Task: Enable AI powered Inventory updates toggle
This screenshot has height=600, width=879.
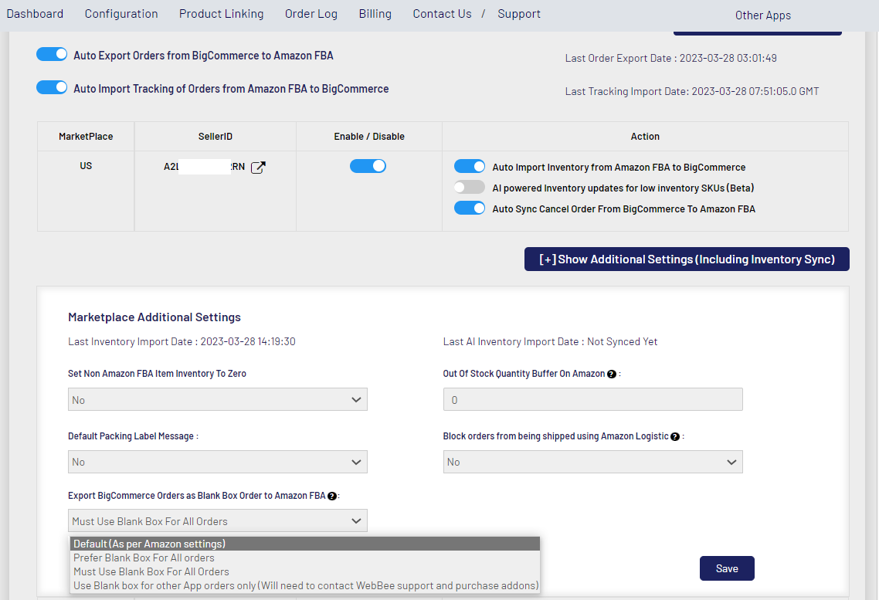Action: click(x=469, y=188)
